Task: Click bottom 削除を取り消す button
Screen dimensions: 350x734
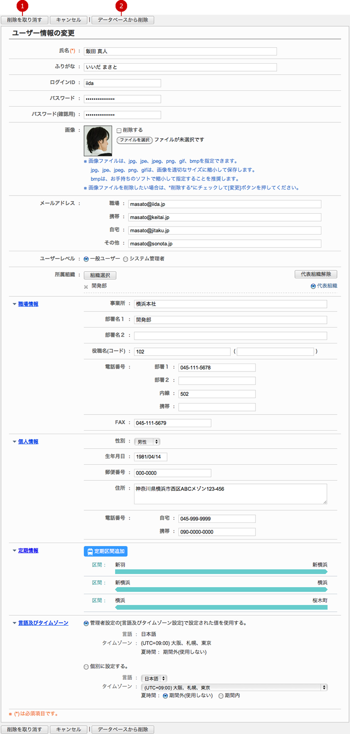Action: (x=24, y=729)
